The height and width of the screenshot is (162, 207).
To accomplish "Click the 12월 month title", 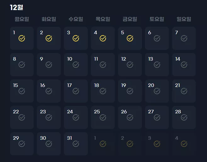I will click(x=16, y=8).
